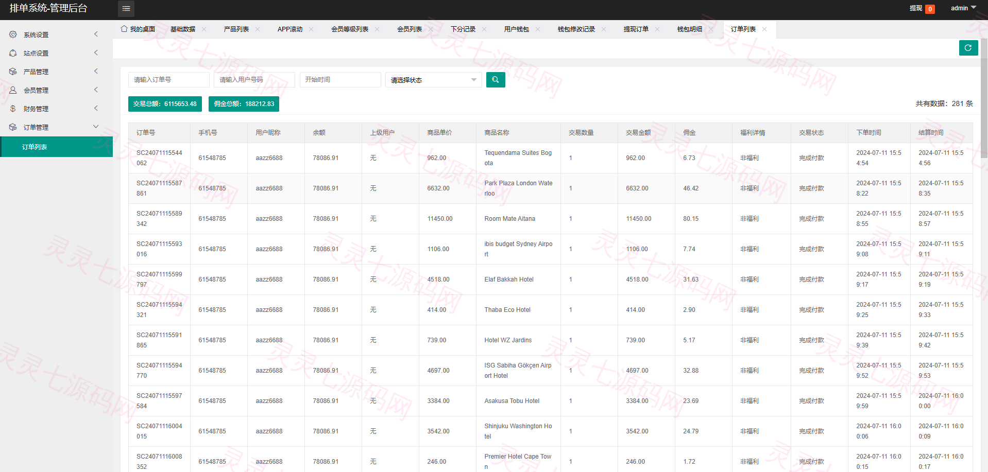The width and height of the screenshot is (988, 472).
Task: Switch to the 会员列表 tab
Action: [410, 29]
